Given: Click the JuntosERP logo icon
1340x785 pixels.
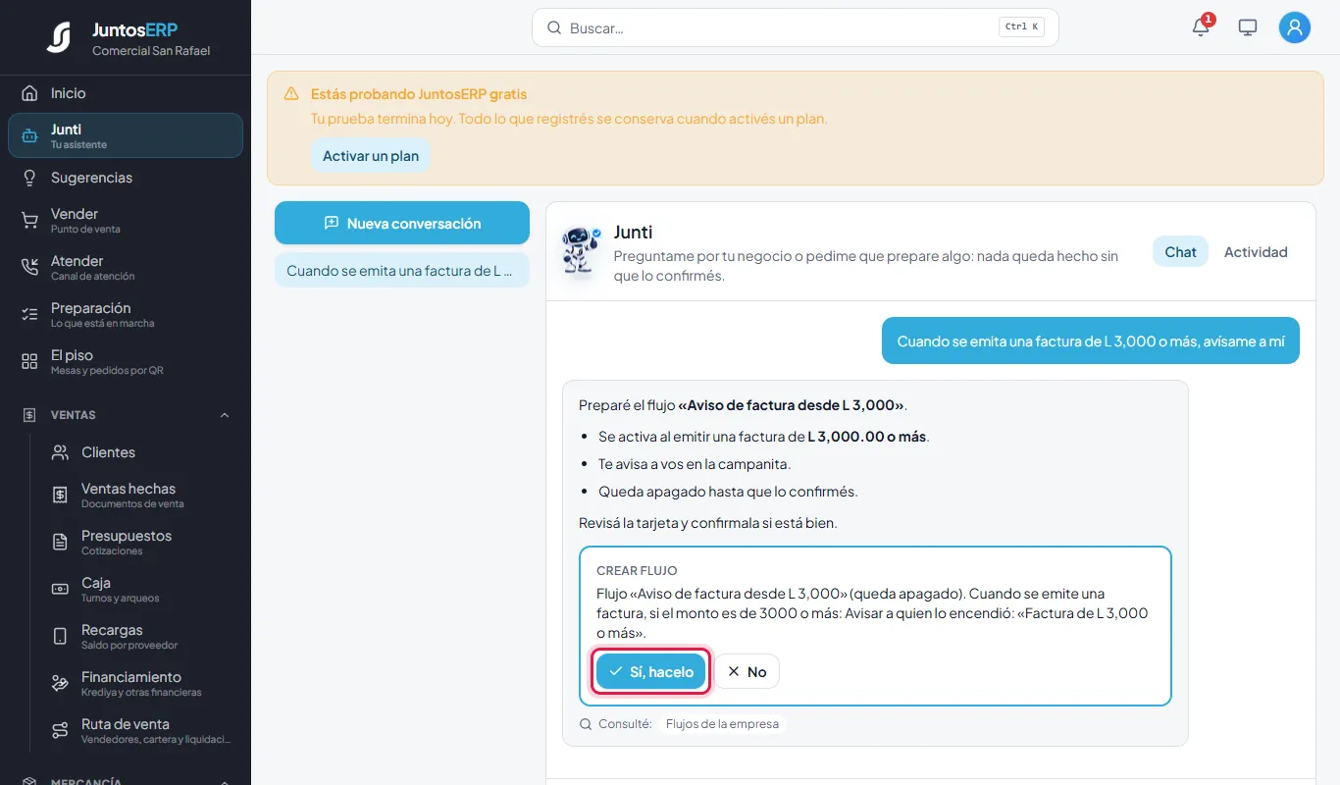Looking at the screenshot, I should coord(59,37).
